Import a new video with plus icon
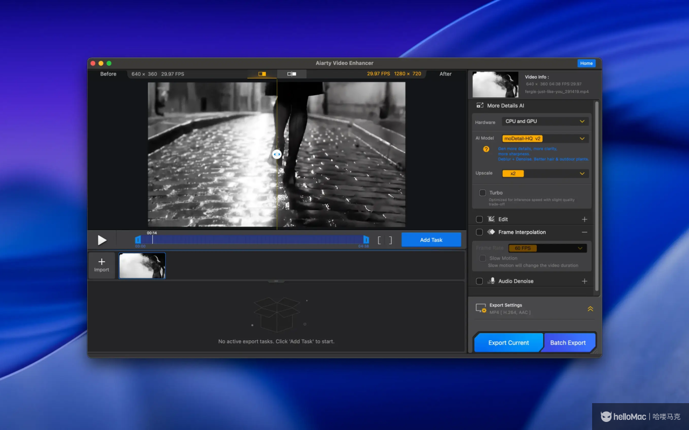This screenshot has width=689, height=430. point(102,266)
